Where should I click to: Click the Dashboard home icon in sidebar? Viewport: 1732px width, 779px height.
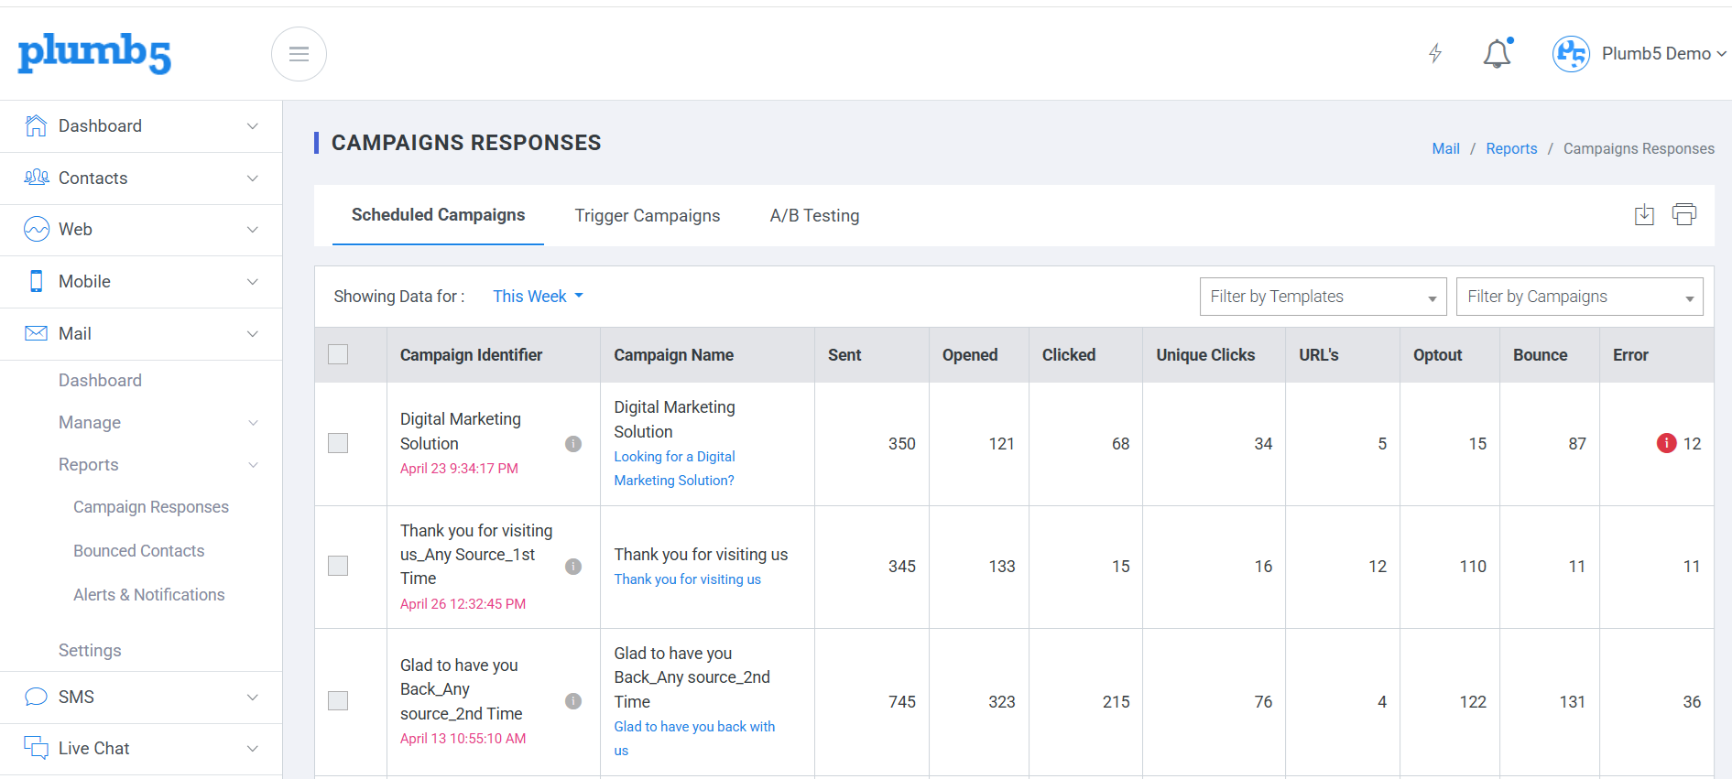[x=36, y=126]
